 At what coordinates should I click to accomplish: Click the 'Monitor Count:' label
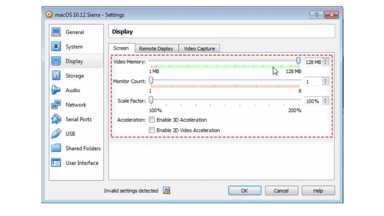click(x=129, y=81)
